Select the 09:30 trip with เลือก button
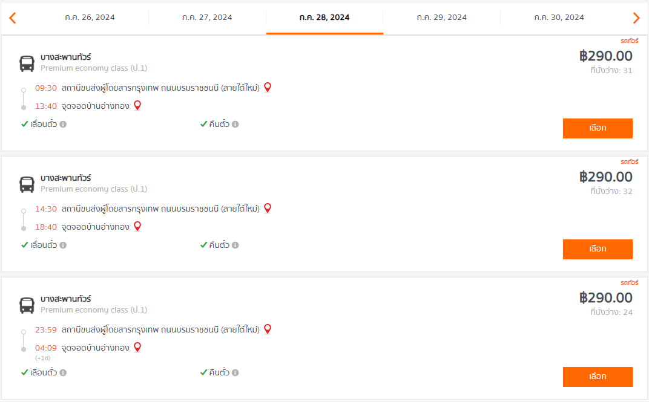Viewport: 649px width, 402px height. (598, 128)
